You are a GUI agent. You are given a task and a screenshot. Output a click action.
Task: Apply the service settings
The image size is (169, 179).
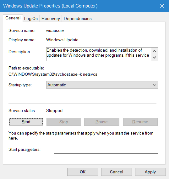pos(150,172)
